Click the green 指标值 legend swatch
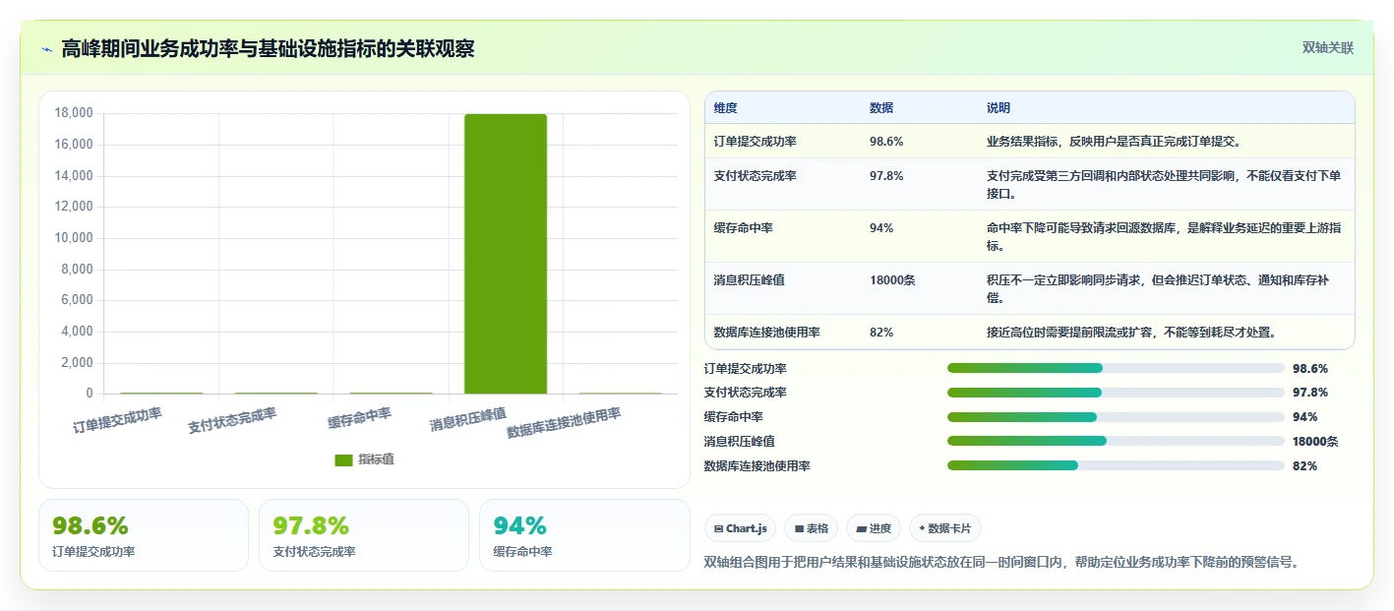Screen dimensions: 1394x611 343,459
